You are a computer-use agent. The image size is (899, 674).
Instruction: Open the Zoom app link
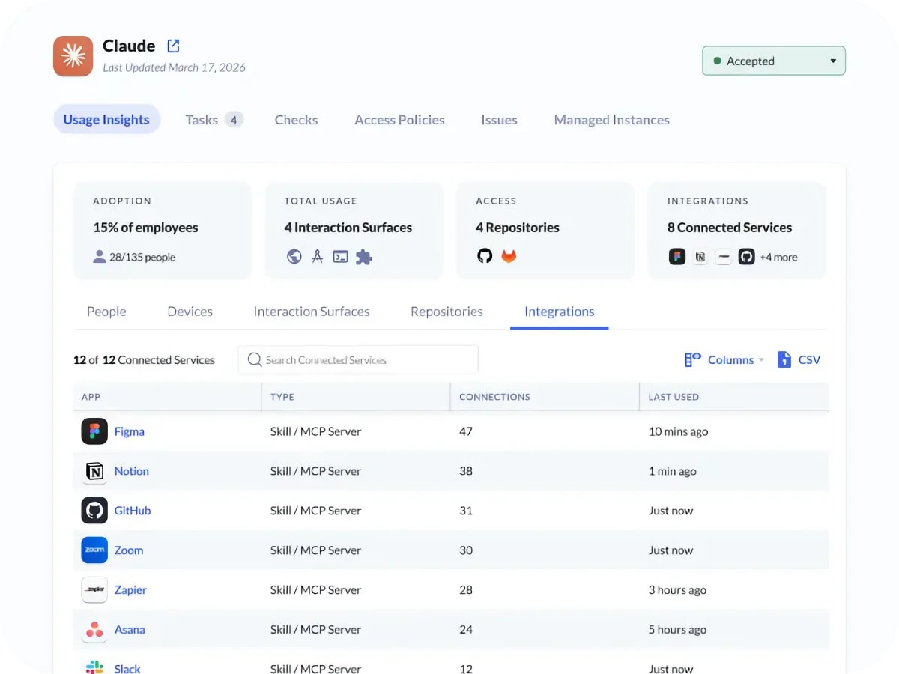coord(129,550)
